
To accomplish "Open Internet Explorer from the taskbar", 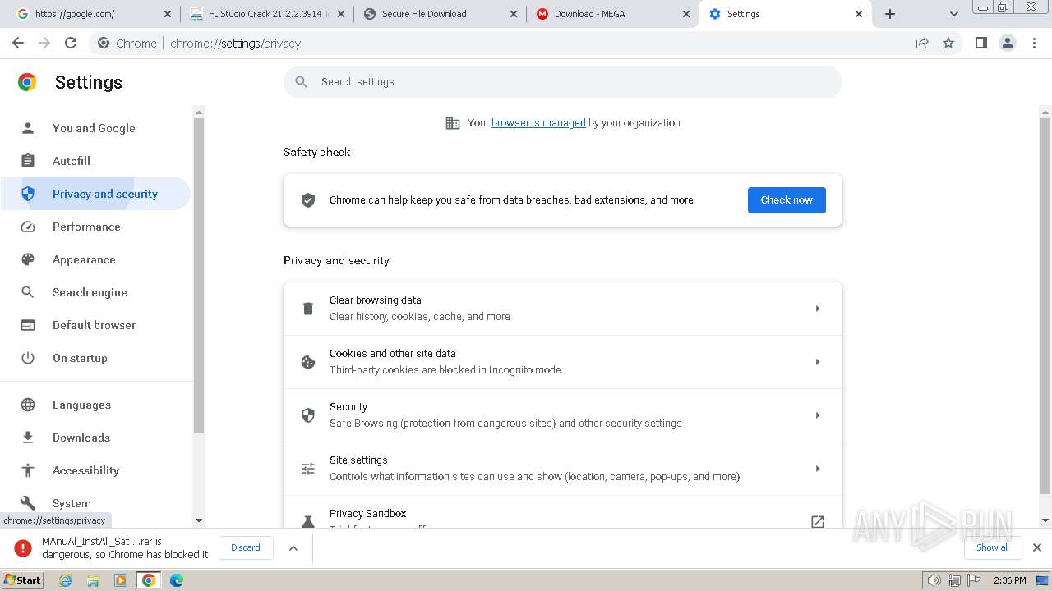I will pyautogui.click(x=66, y=580).
